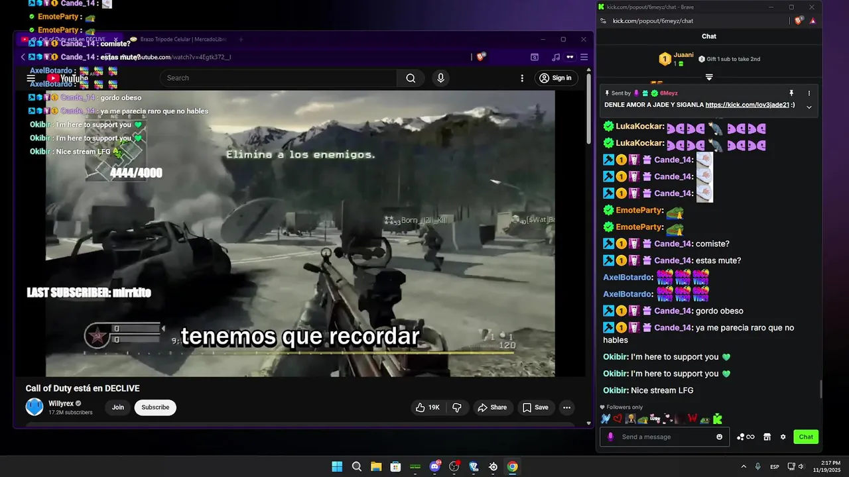Switch to Brazo Tripode Celular MercadoLibre tab
849x477 pixels.
178,40
